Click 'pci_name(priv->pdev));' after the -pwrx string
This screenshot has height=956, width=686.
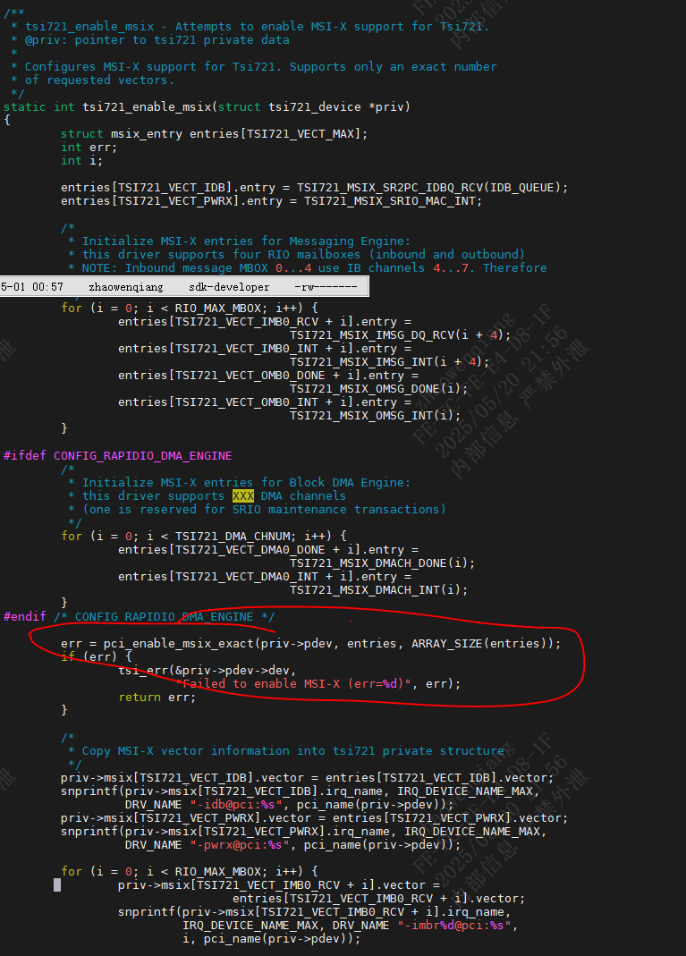pyautogui.click(x=382, y=844)
